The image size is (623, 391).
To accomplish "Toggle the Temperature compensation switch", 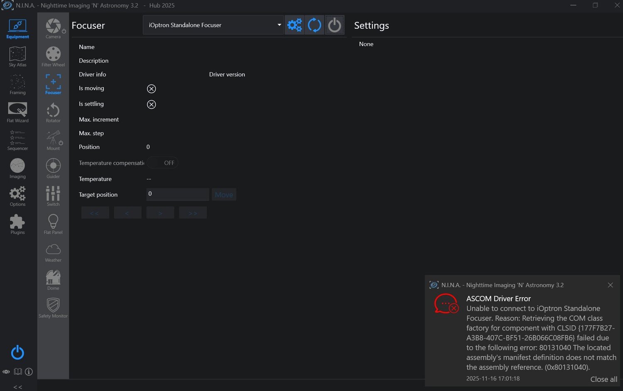I will pos(163,163).
